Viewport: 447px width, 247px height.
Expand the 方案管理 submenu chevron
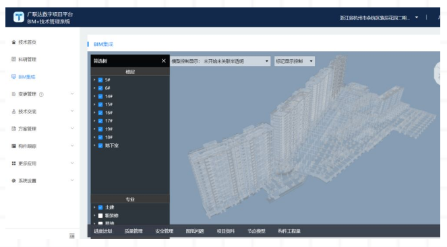coord(72,129)
